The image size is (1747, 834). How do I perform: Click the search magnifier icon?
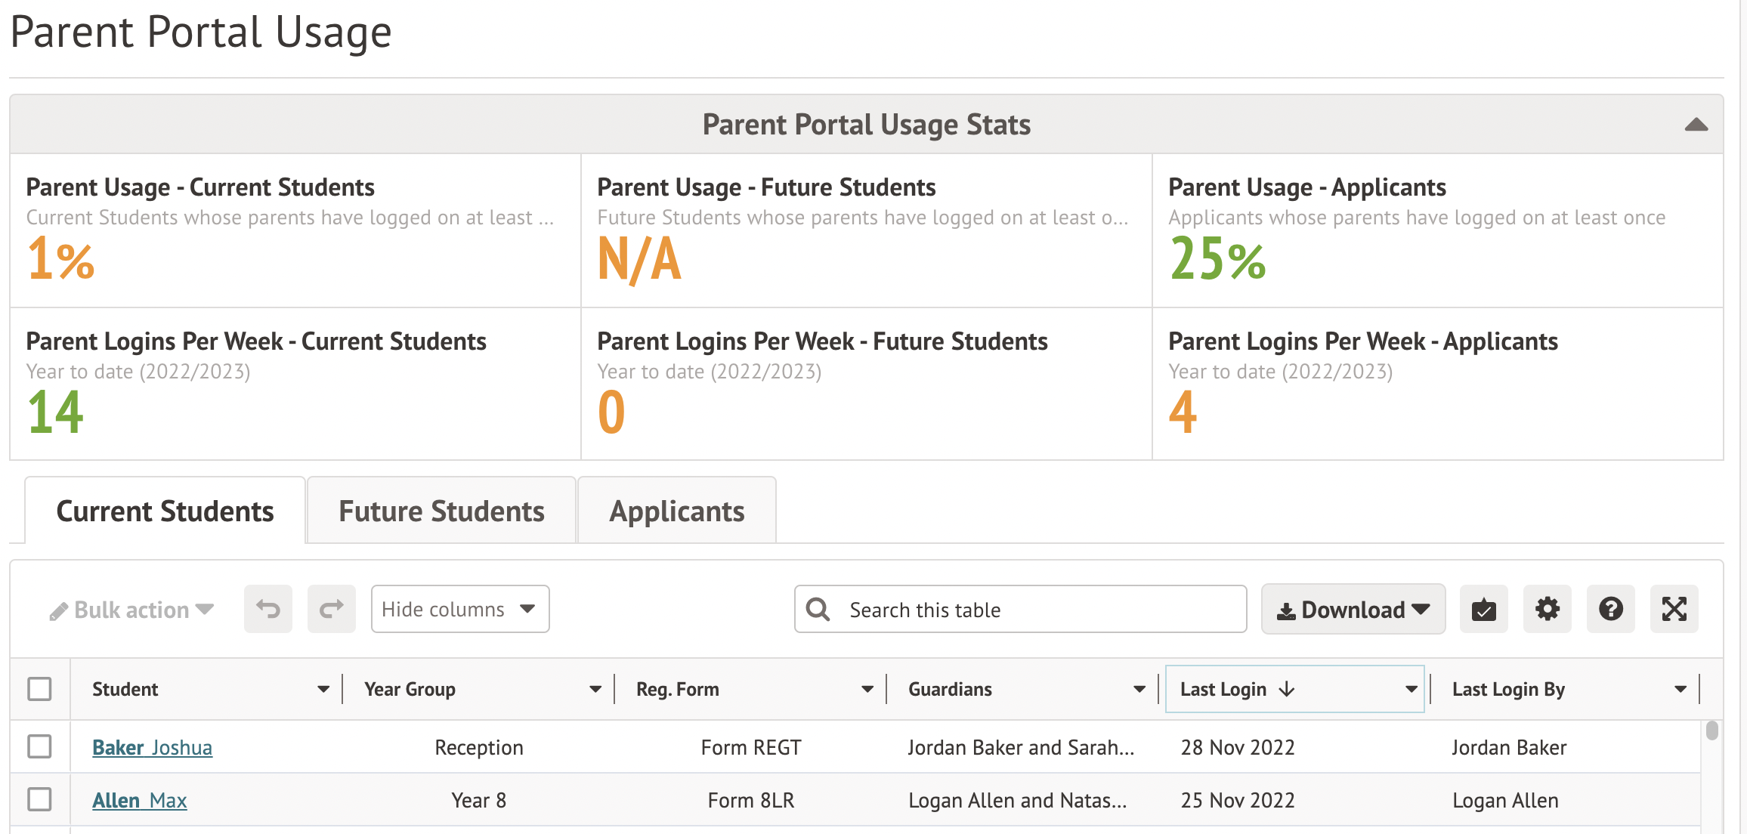pyautogui.click(x=818, y=609)
